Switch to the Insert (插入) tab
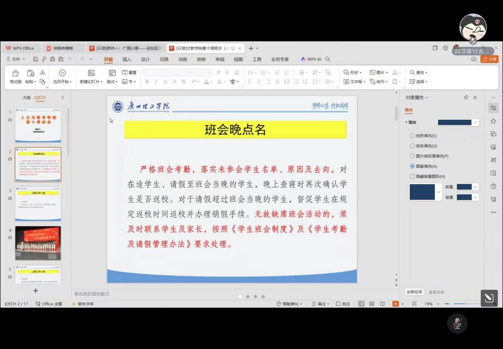The width and height of the screenshot is (503, 349). click(127, 59)
